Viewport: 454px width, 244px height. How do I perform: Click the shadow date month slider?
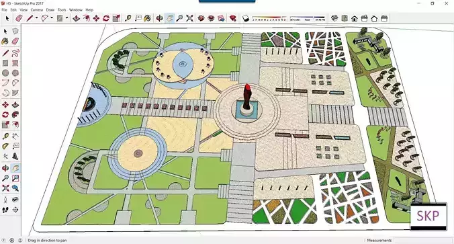click(269, 19)
